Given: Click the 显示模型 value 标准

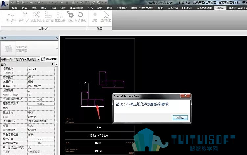Looking at the screenshot, I should pyautogui.click(x=41, y=77).
